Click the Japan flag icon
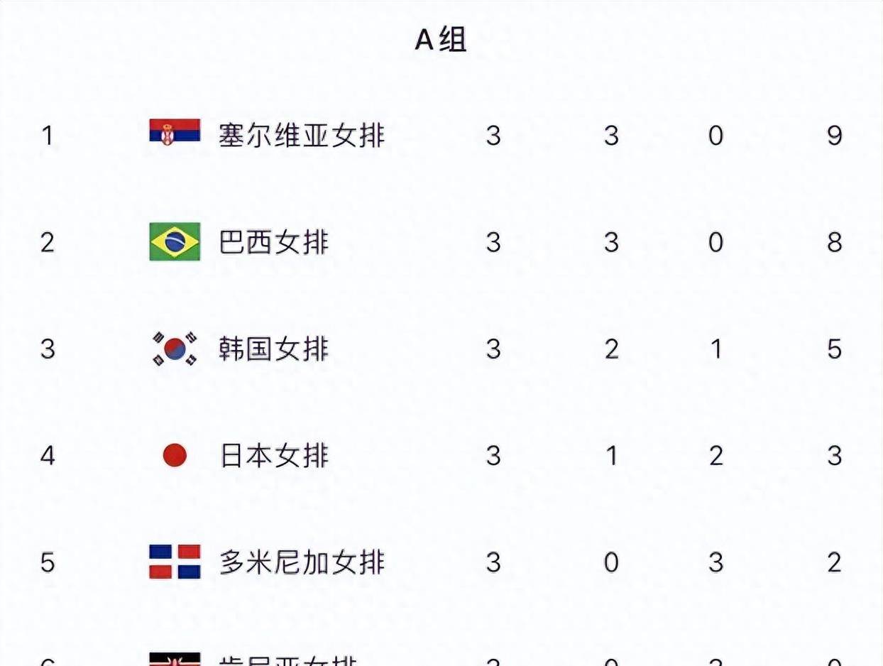This screenshot has height=666, width=883. (175, 455)
